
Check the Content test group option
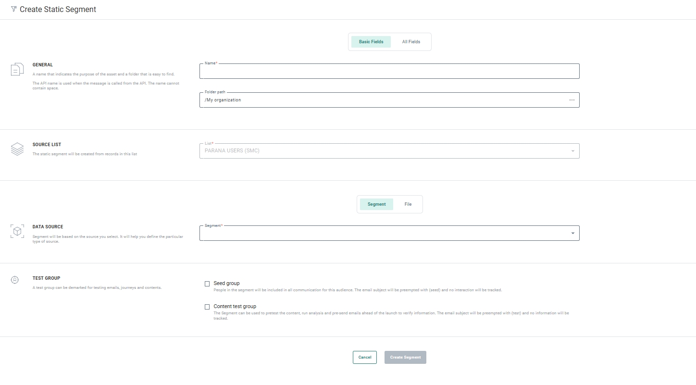click(x=207, y=307)
